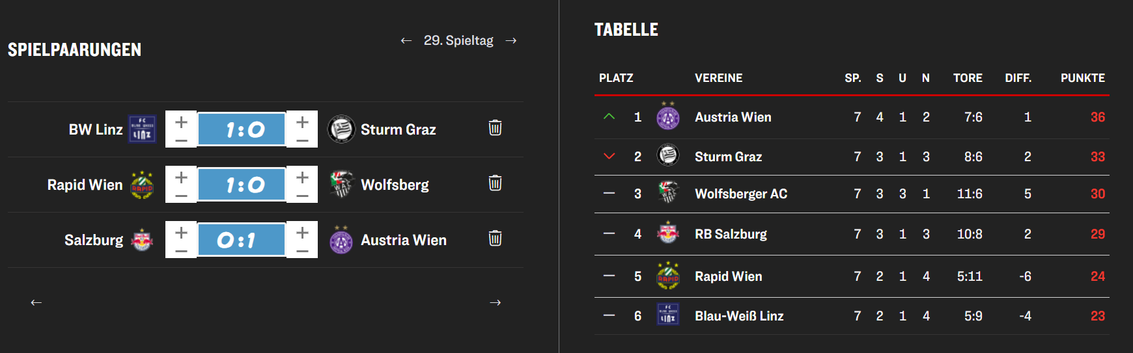Remove the Rapid Wien vs Wolfsberg result
The height and width of the screenshot is (353, 1133).
pos(495,183)
